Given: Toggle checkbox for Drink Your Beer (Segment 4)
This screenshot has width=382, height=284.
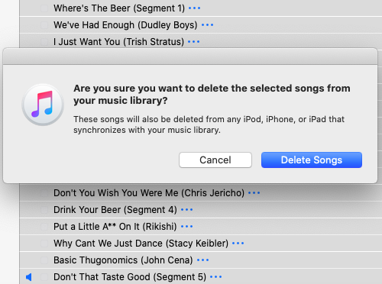Looking at the screenshot, I should click(x=44, y=210).
